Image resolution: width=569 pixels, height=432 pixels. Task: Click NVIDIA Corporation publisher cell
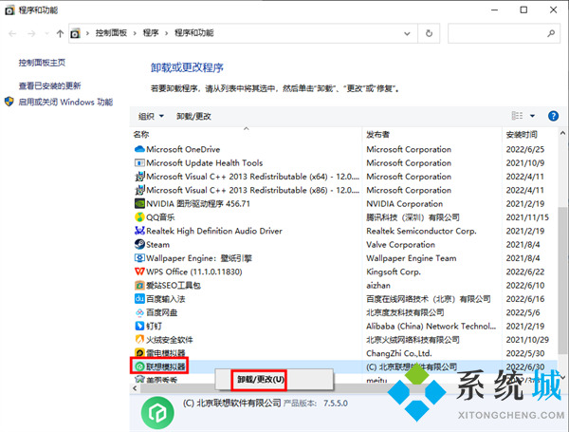(x=405, y=204)
